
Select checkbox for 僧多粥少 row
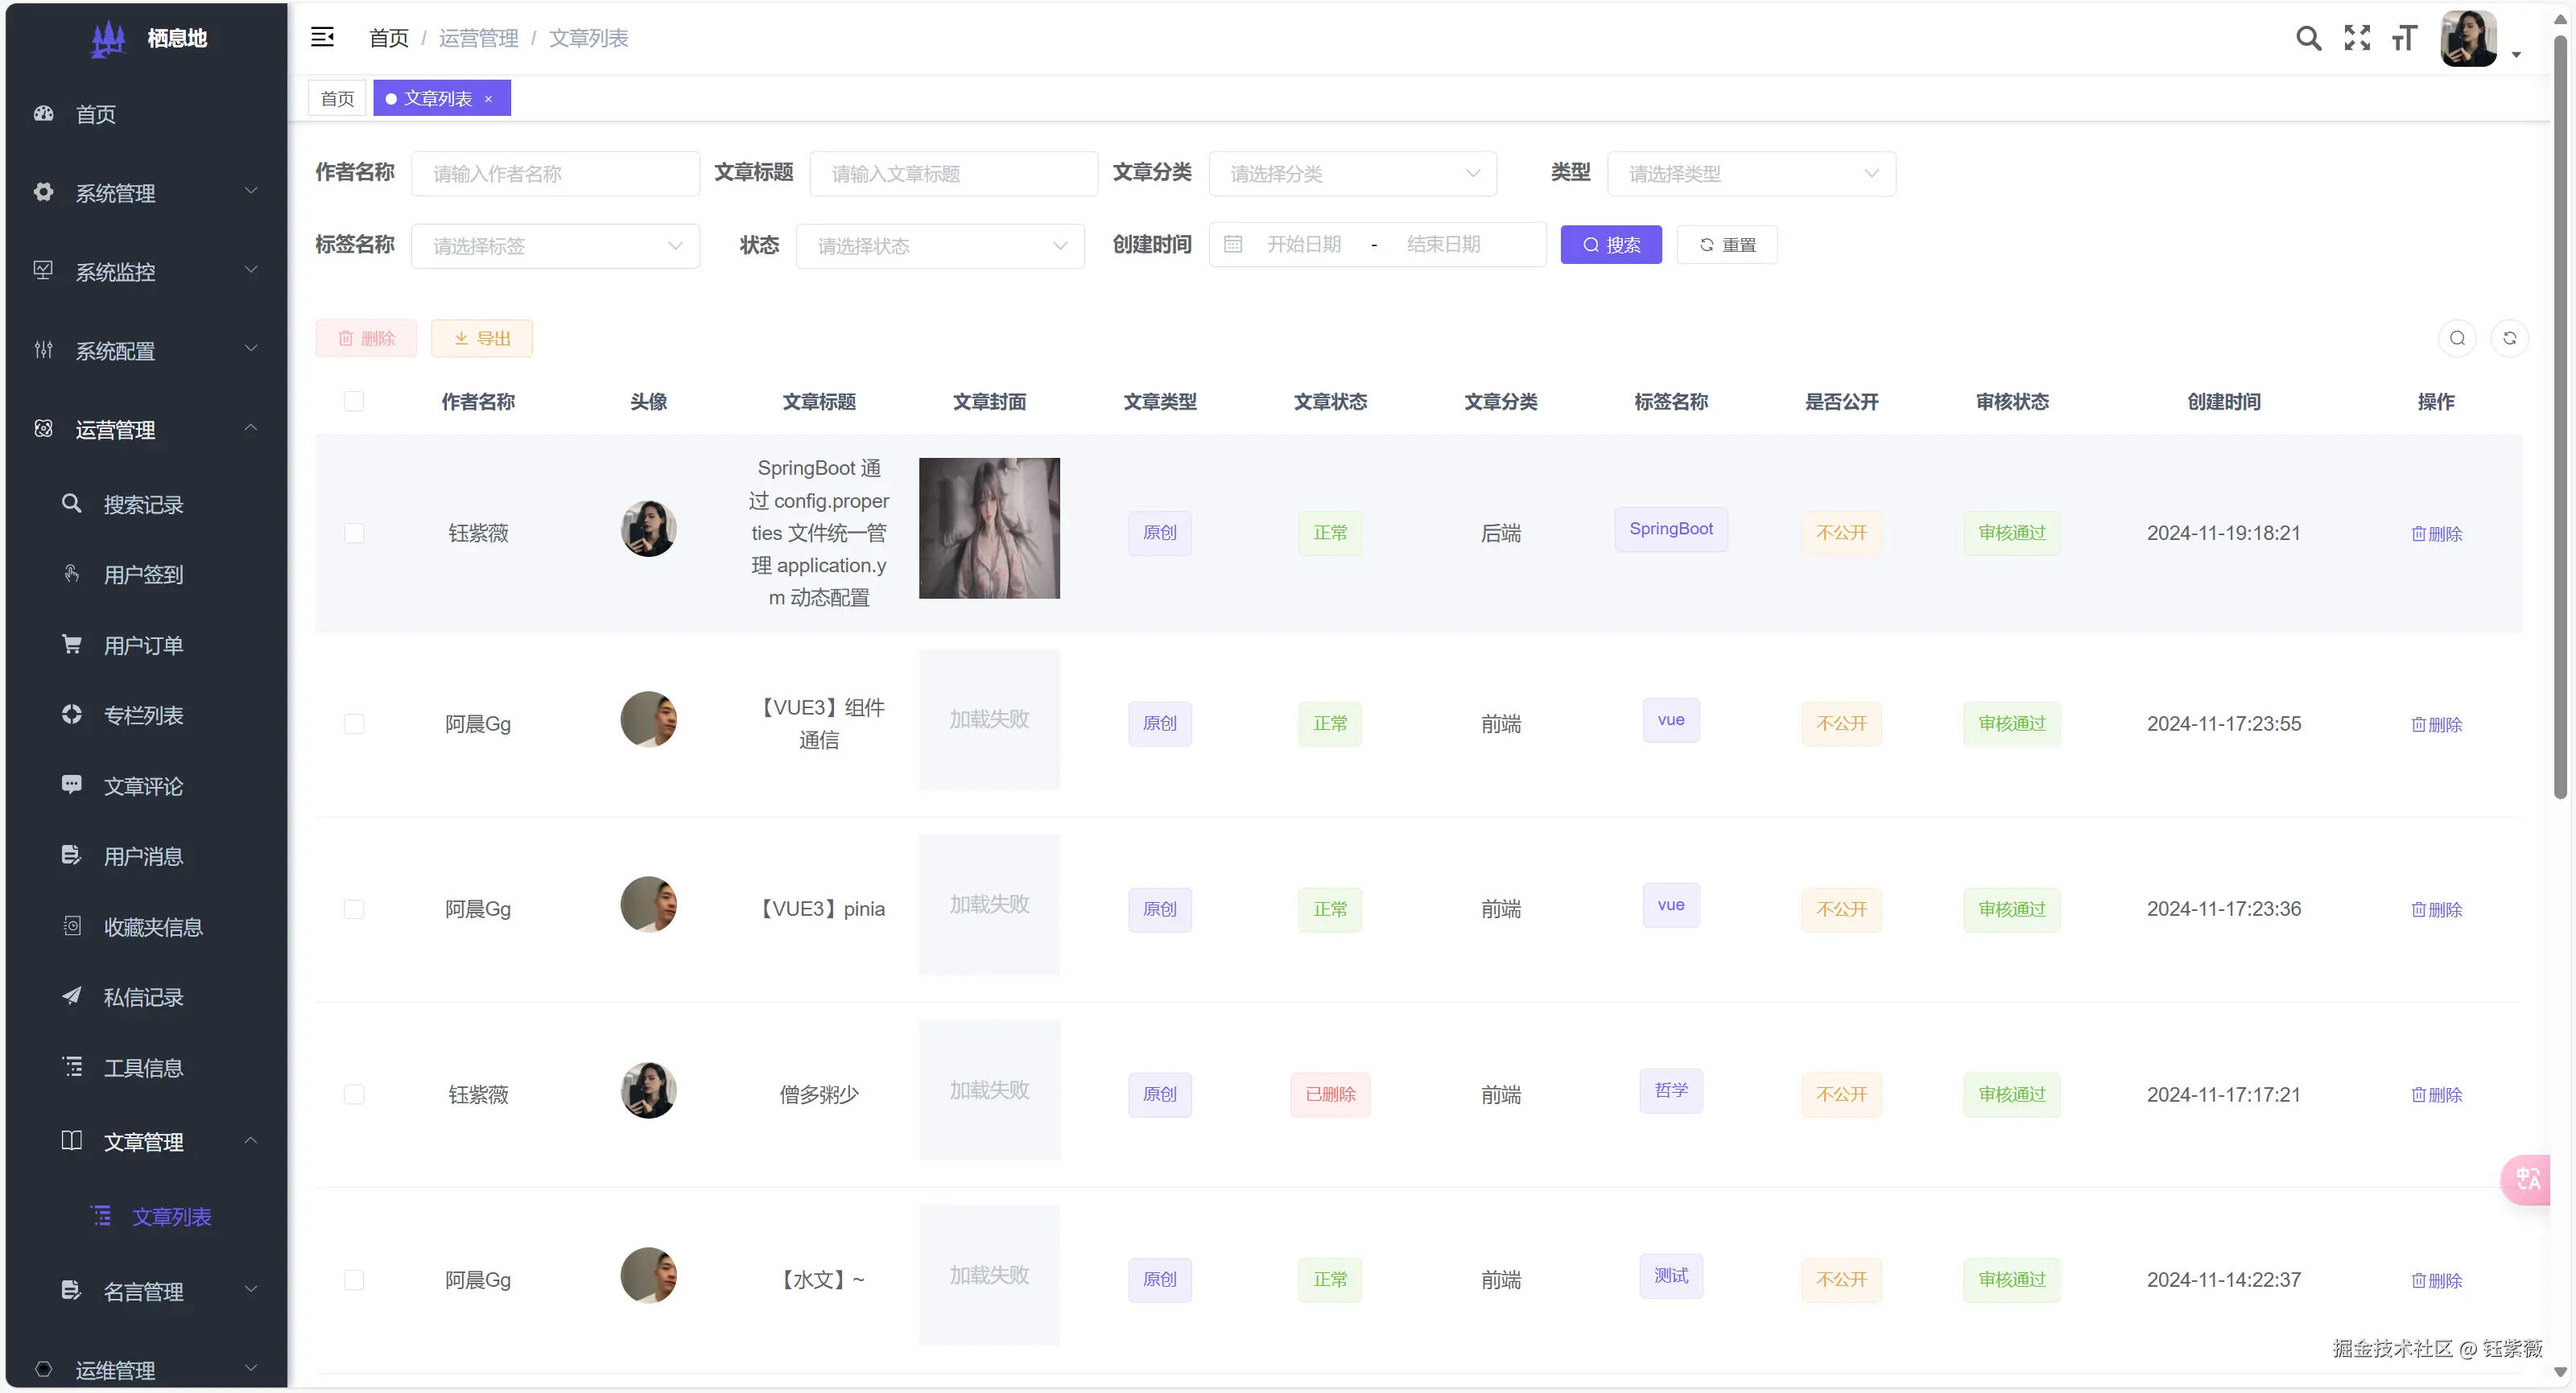coord(354,1094)
